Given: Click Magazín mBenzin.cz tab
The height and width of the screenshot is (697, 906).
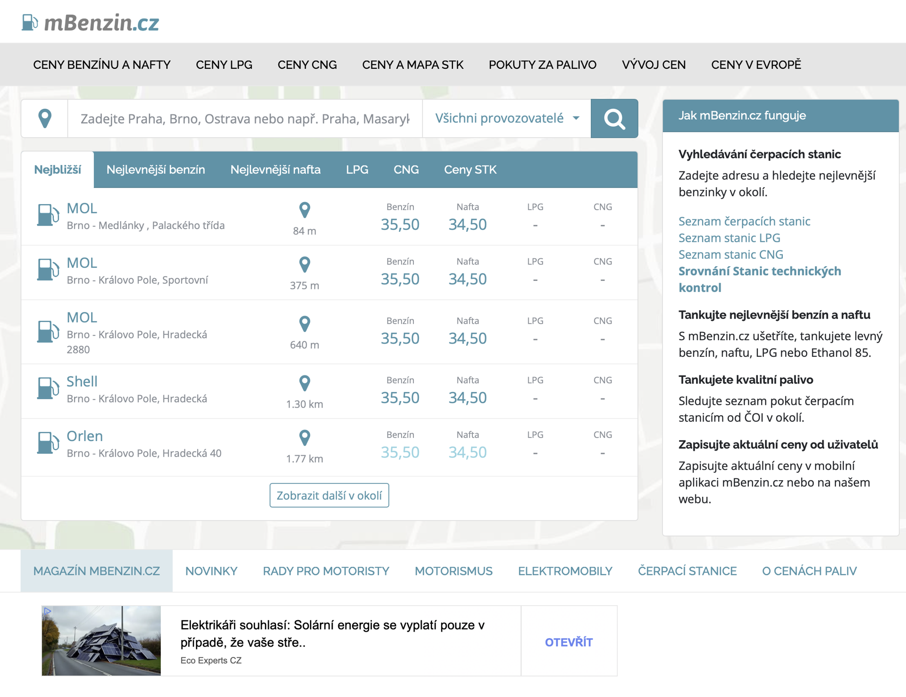Looking at the screenshot, I should coord(97,571).
